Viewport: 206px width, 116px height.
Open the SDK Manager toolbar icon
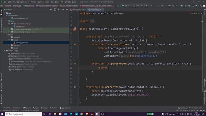(x=196, y=6)
